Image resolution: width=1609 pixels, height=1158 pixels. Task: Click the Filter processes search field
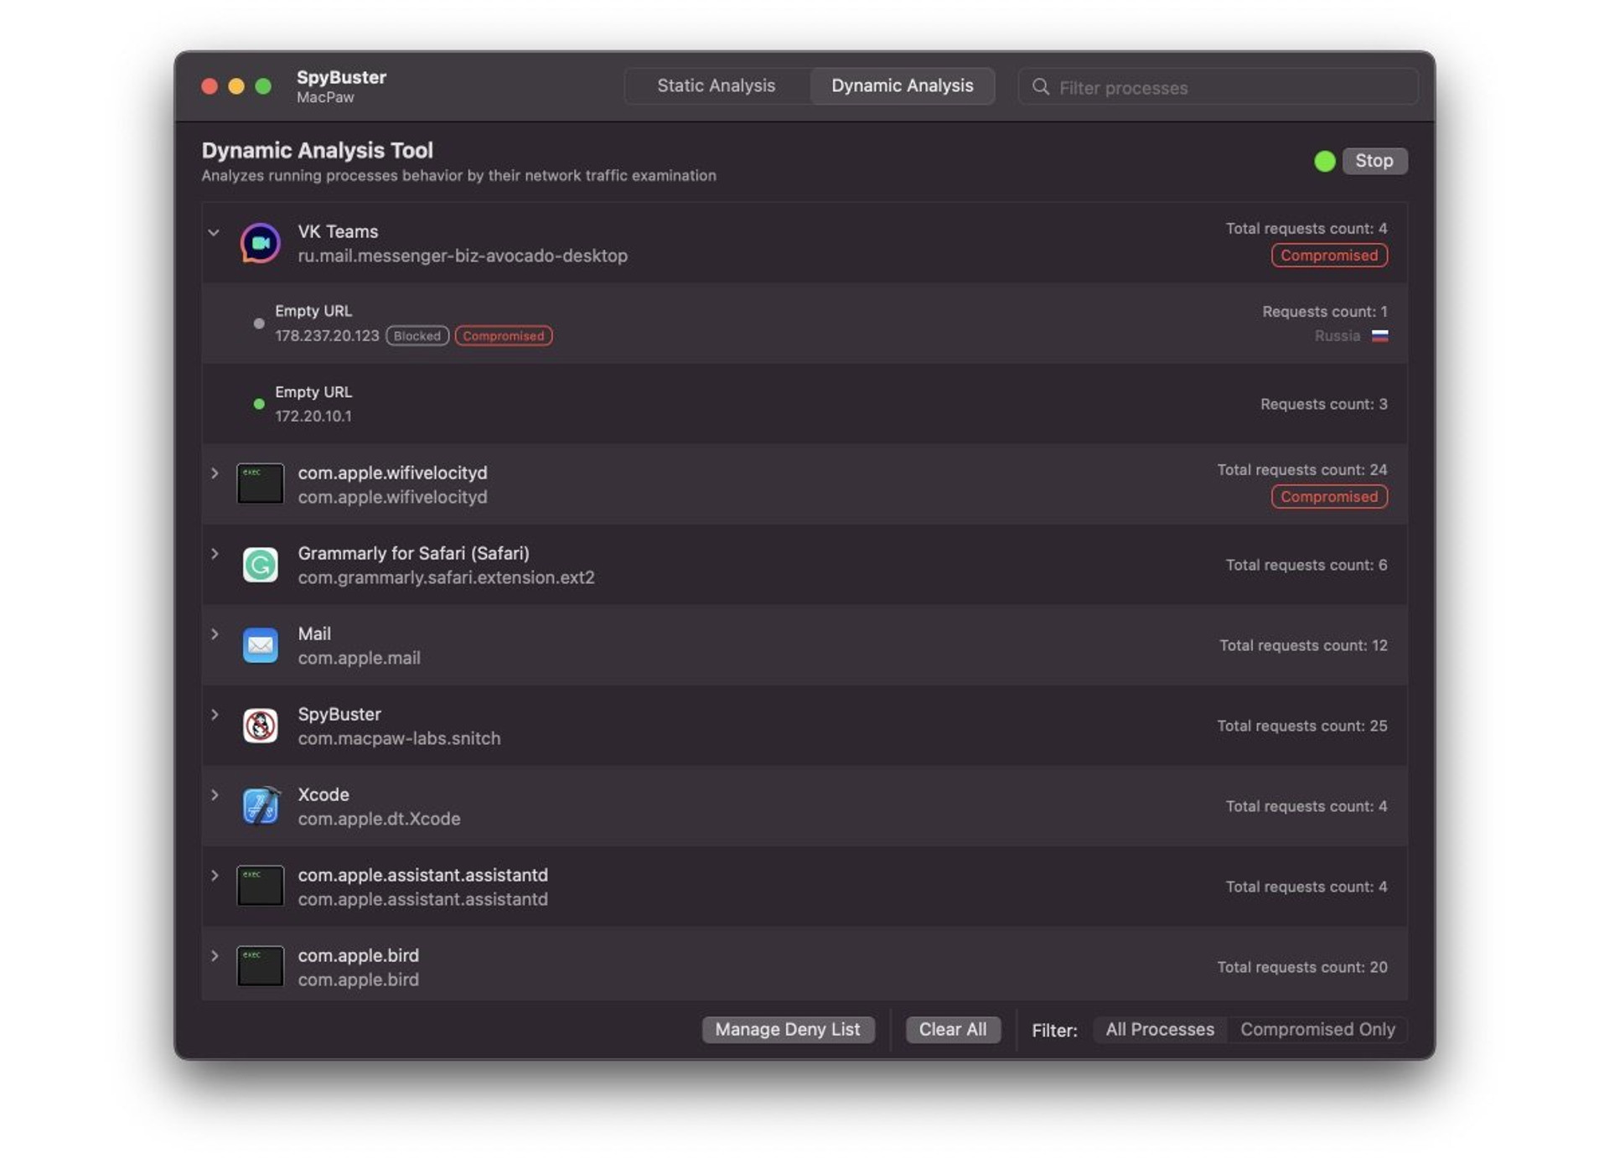[1218, 87]
